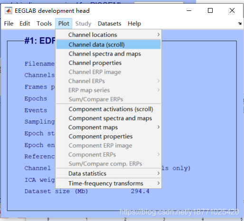Choose Component spectra and maps
Screen dimensions: 244x221
coord(109,118)
